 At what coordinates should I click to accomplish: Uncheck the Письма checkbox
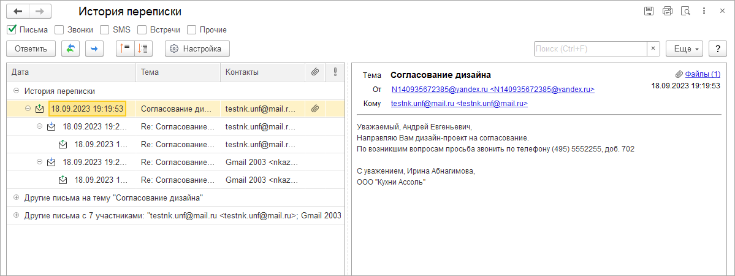[x=12, y=29]
